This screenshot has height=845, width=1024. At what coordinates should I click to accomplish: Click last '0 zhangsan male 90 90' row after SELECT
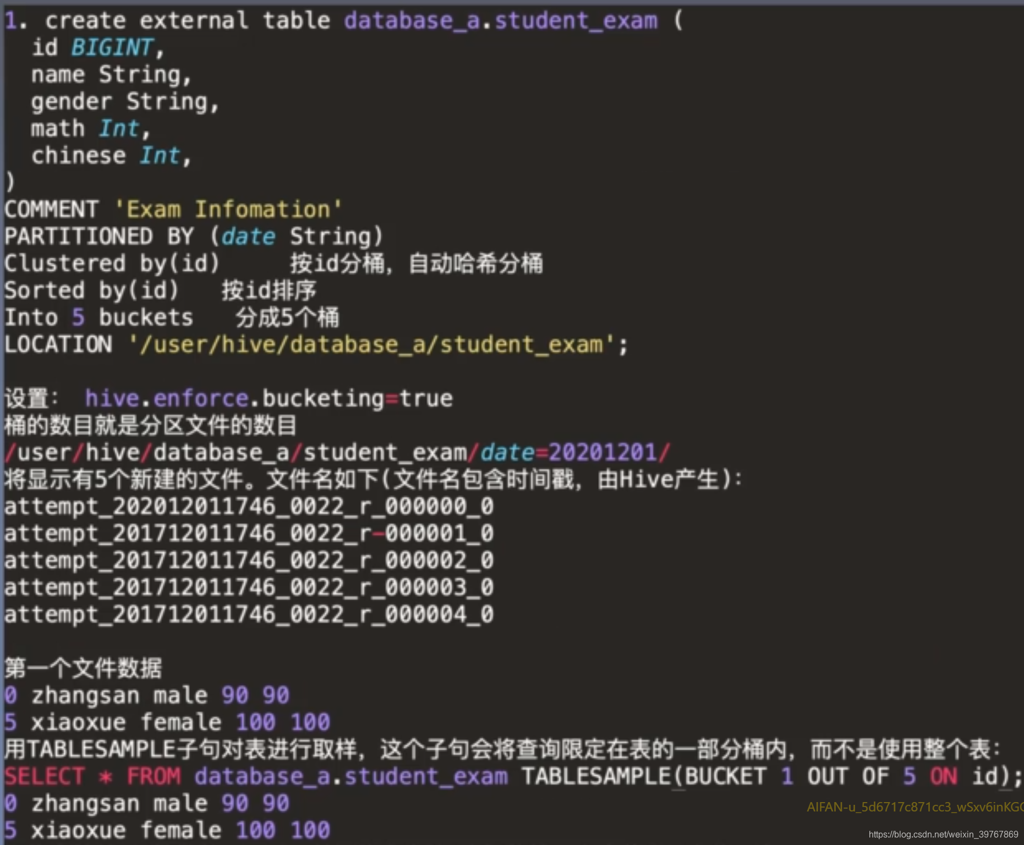tap(147, 803)
